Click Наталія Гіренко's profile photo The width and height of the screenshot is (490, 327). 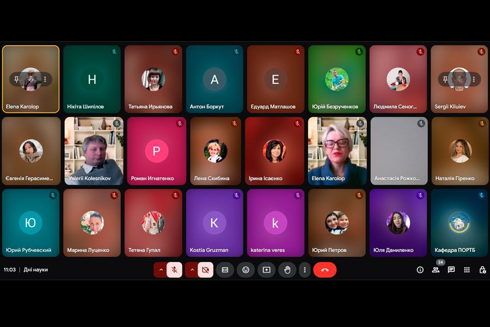[460, 151]
